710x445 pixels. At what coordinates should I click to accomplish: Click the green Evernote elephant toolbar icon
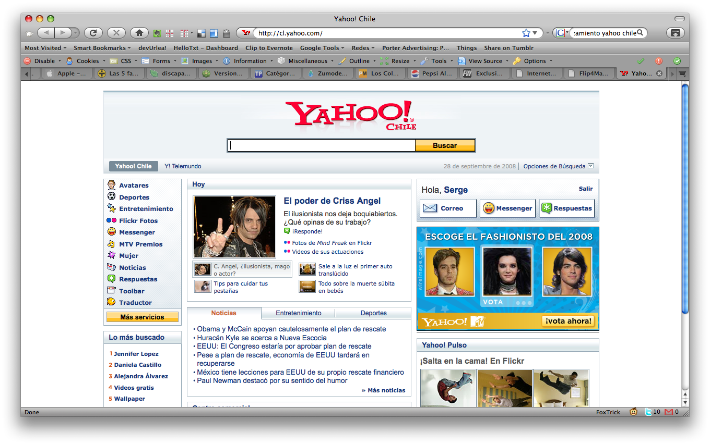pos(157,33)
